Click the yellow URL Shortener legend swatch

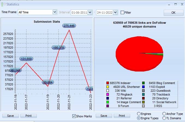tap(108, 87)
